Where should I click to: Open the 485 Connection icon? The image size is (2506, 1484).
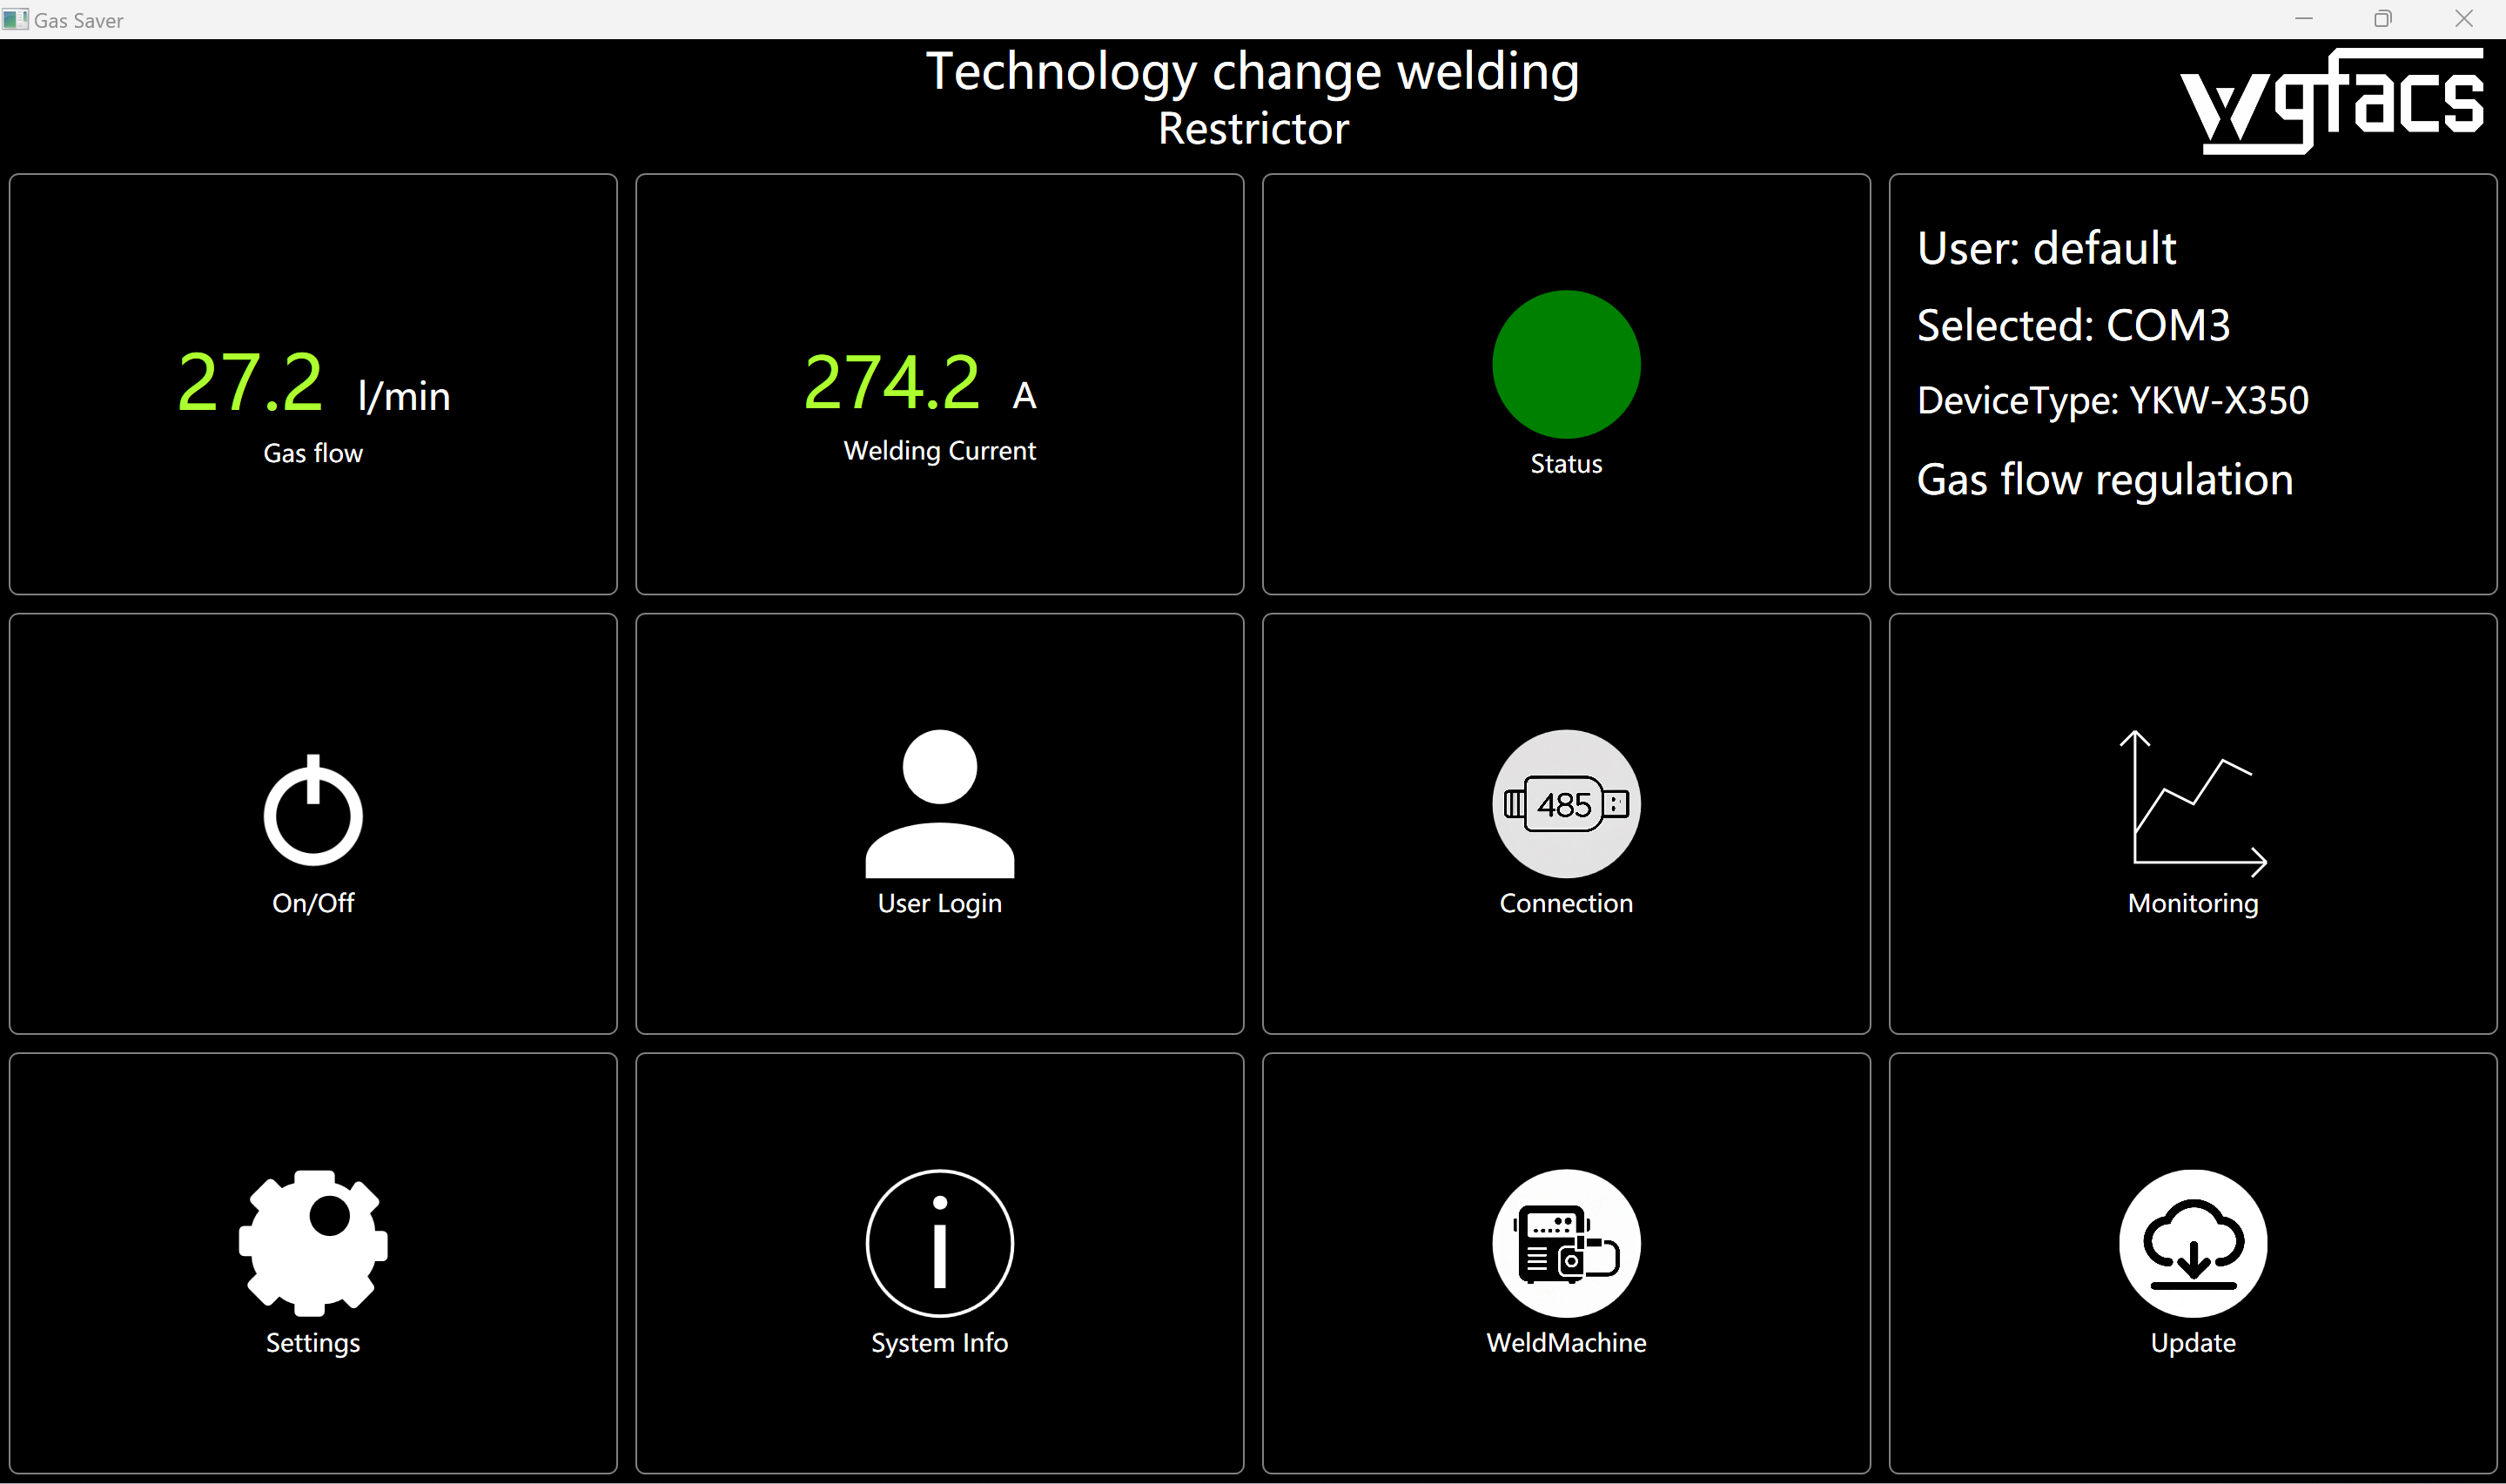click(x=1565, y=804)
